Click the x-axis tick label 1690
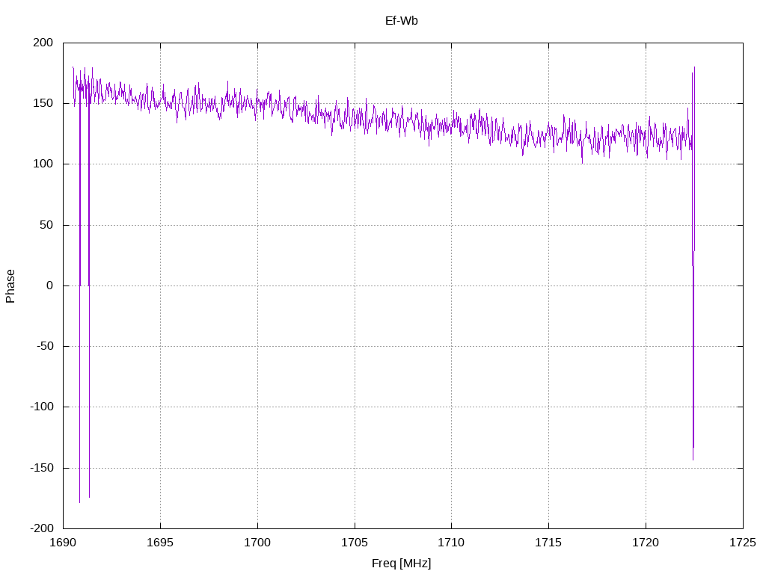This screenshot has width=766, height=574. click(x=63, y=543)
